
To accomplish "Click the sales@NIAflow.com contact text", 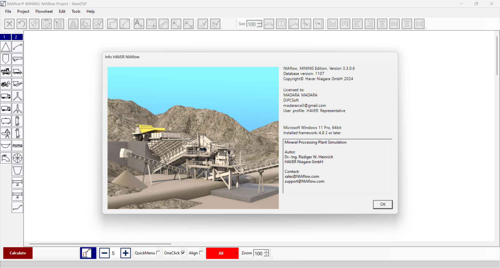I will coord(302,176).
